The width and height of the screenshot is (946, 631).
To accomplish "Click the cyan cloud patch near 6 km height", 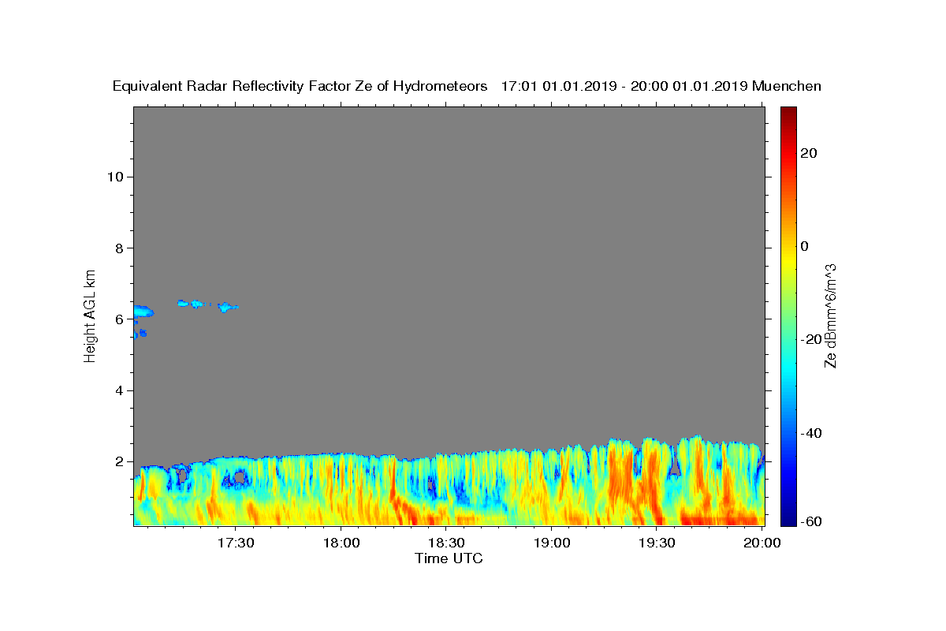I will 143,312.
